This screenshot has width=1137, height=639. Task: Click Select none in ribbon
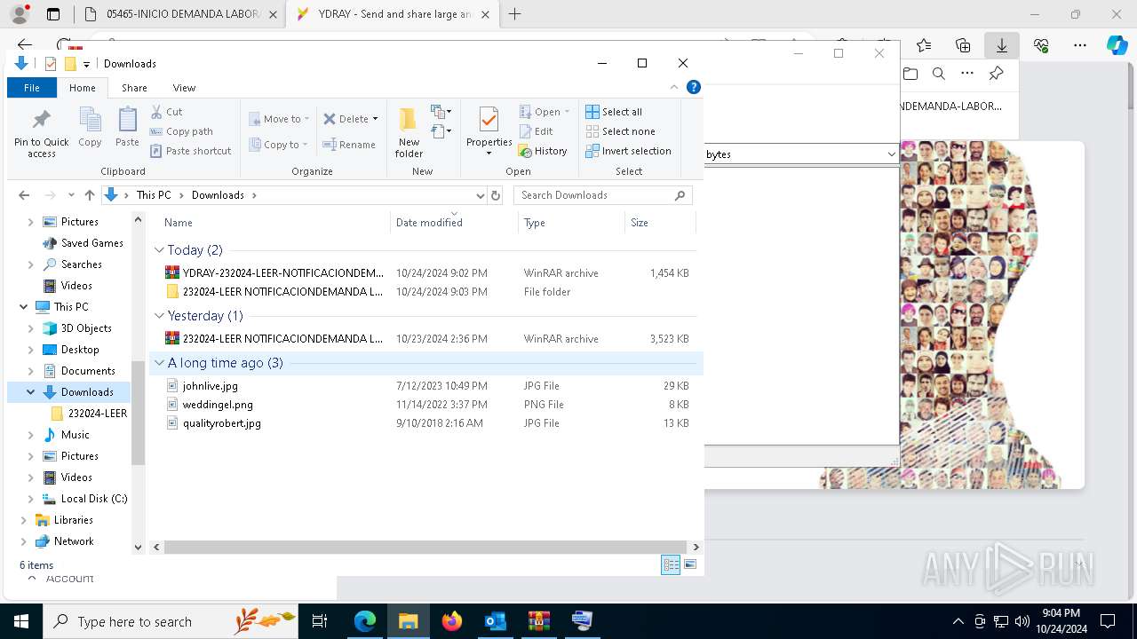[x=620, y=131]
